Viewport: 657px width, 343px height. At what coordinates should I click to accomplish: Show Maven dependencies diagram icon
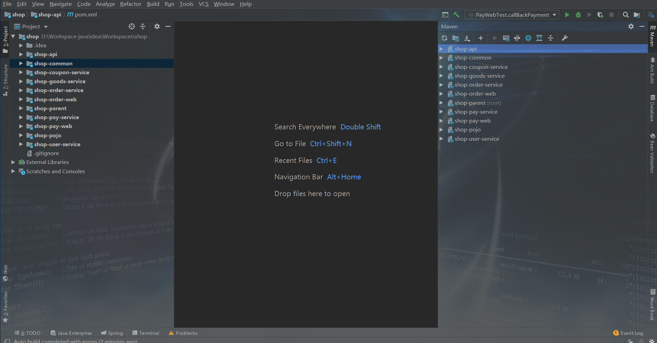point(539,38)
